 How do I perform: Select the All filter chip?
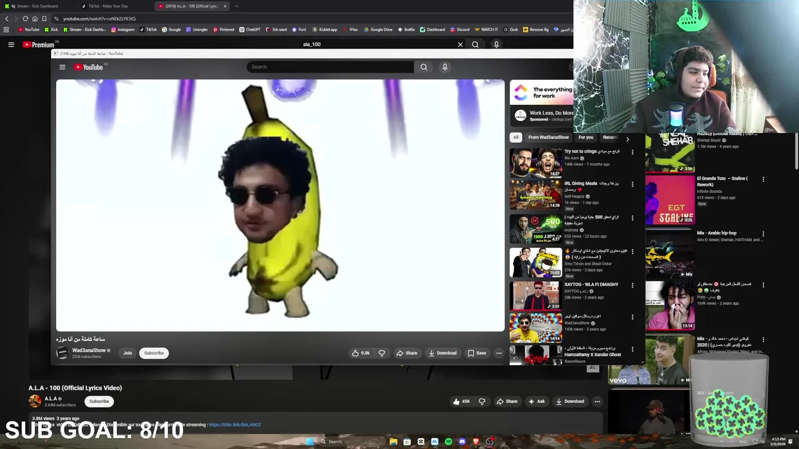pos(516,137)
